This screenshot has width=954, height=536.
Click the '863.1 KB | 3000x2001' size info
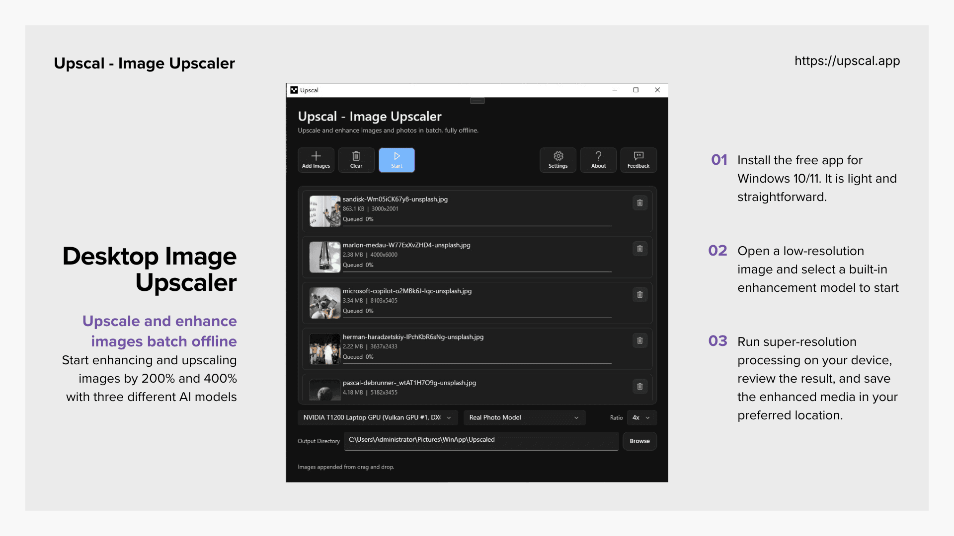[x=371, y=209]
